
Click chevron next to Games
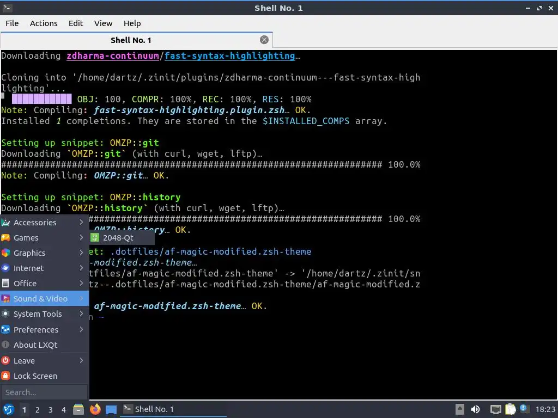[x=81, y=237]
